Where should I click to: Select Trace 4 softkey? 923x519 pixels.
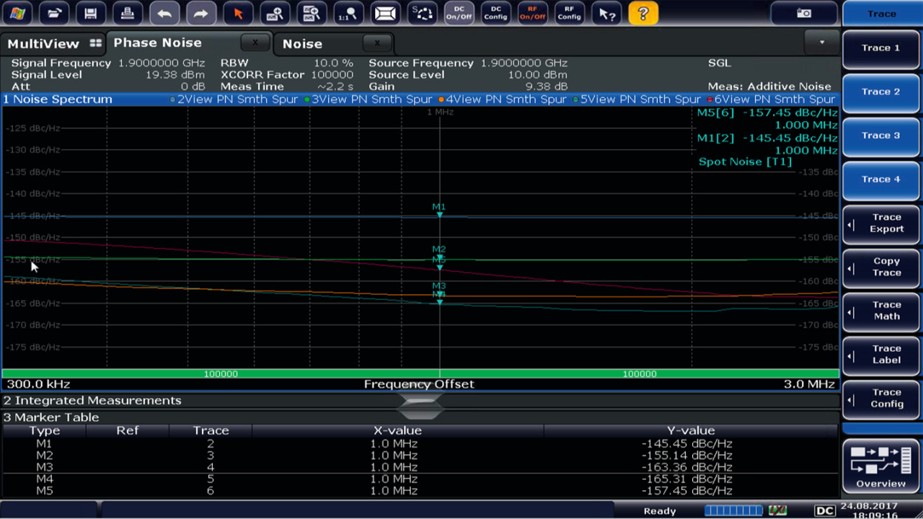pyautogui.click(x=880, y=179)
